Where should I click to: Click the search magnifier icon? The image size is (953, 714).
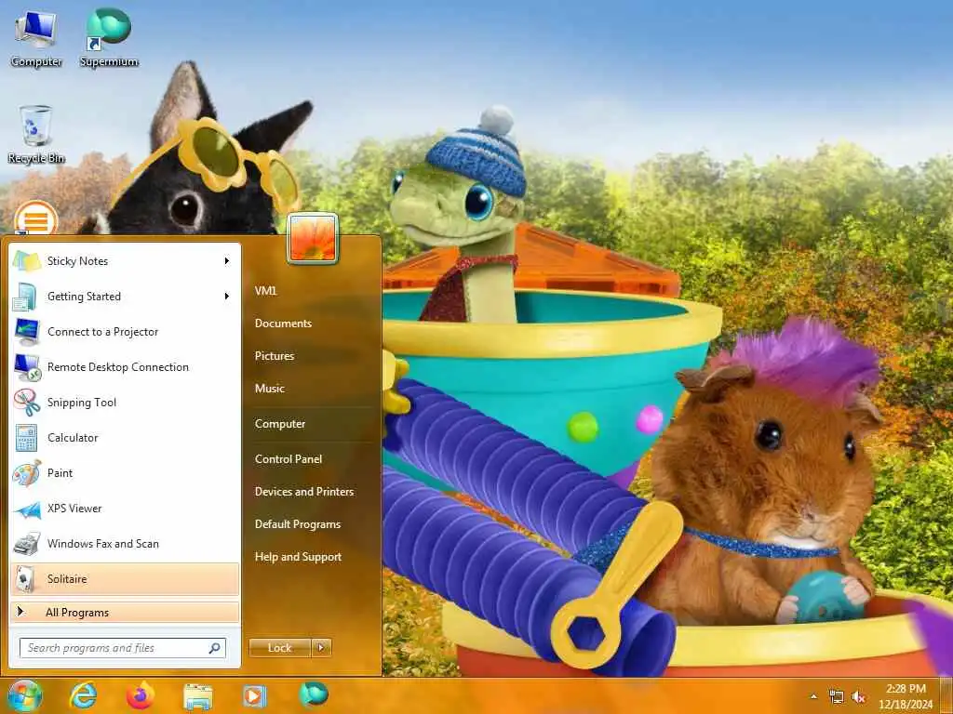[215, 648]
